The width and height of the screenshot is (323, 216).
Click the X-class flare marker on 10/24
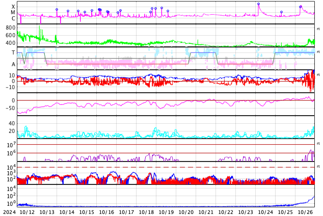point(258,4)
